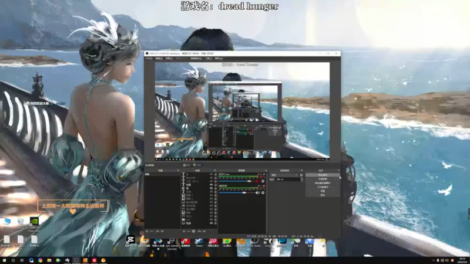Viewport: 470px width, 264px height.
Task: Open Settings from the Controls panel
Action: click(323, 191)
